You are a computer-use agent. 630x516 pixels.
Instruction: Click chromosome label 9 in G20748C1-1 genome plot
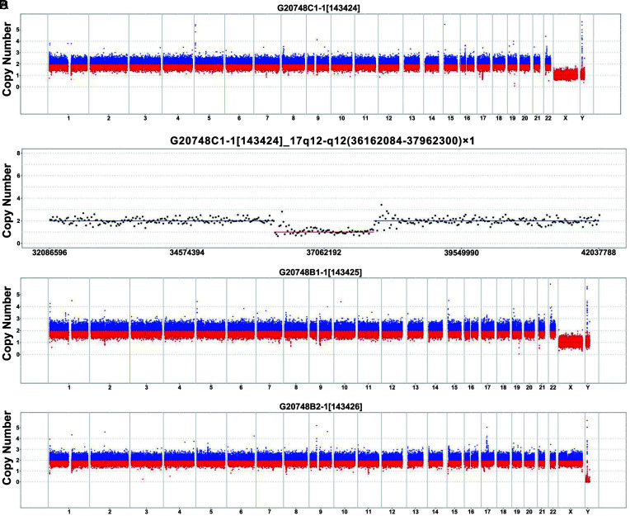(x=317, y=118)
